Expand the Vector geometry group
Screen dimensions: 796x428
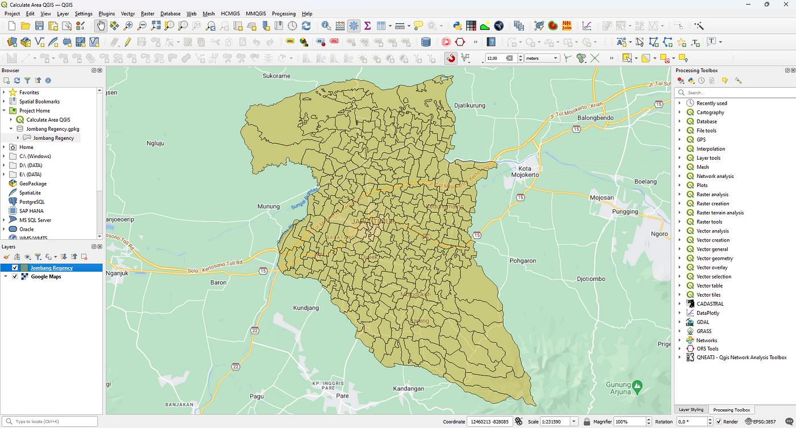[x=679, y=258]
